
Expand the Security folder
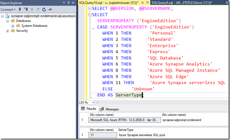(x=8, y=31)
